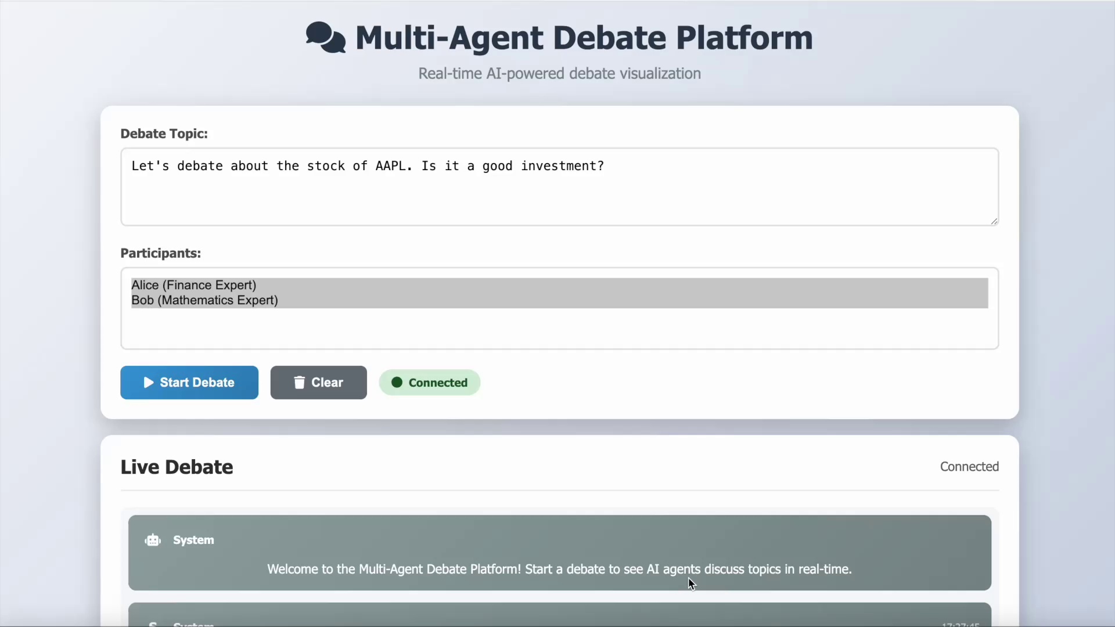Screen dimensions: 1115x627
Task: Click the green dot connection indicator
Action: pos(397,383)
